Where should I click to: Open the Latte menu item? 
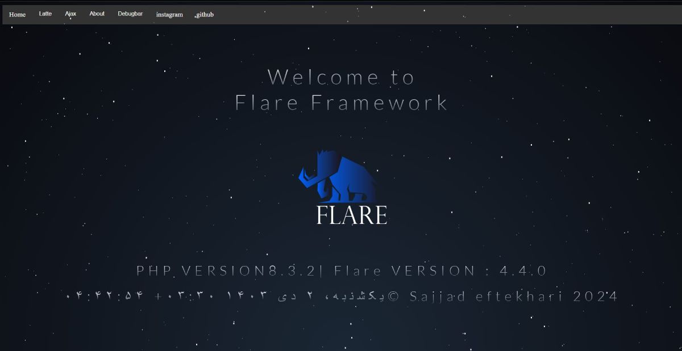point(45,14)
